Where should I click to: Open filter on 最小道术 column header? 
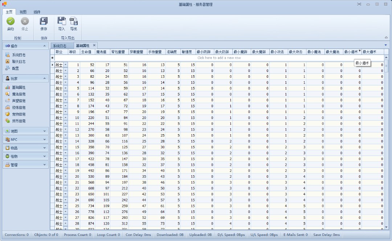[x=360, y=51]
